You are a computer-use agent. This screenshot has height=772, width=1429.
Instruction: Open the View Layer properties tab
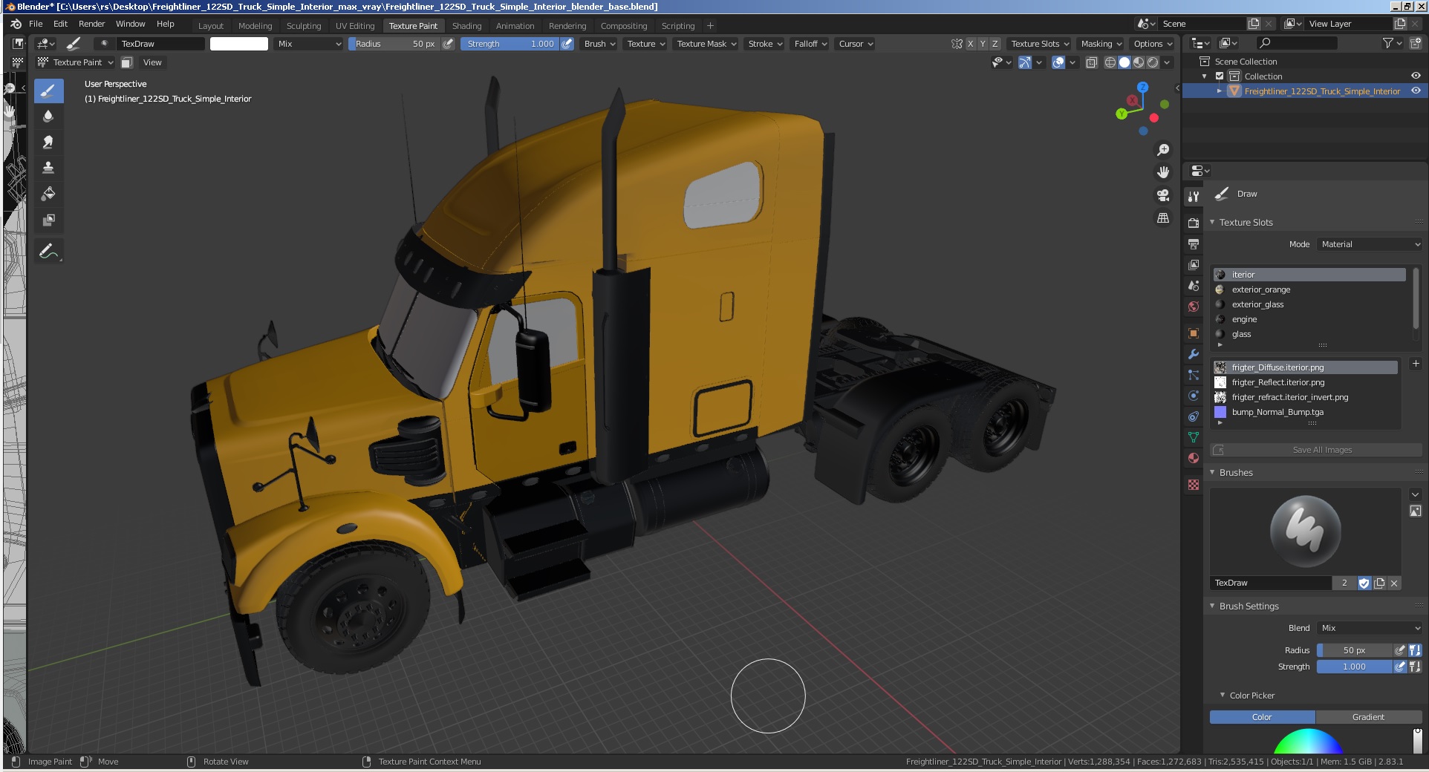click(x=1194, y=264)
